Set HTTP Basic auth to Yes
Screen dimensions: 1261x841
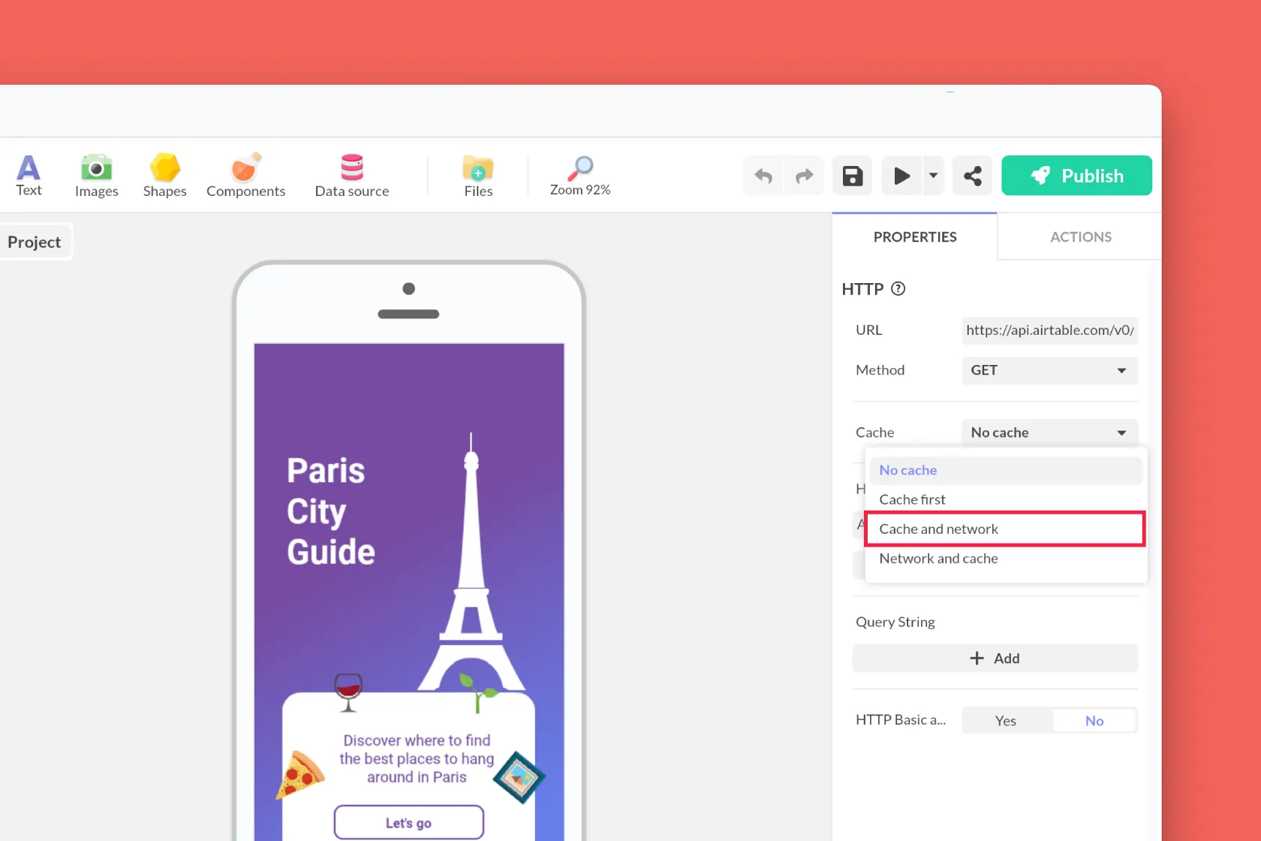1006,719
